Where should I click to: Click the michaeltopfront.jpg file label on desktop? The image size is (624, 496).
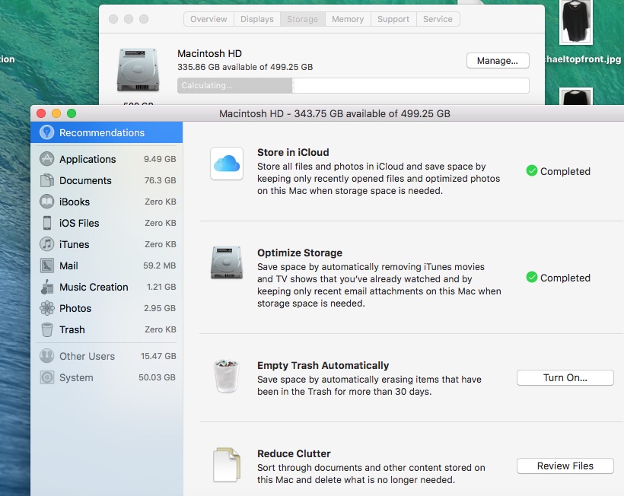point(583,59)
